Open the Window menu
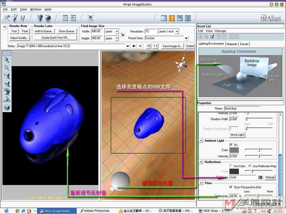286x214 pixels. coord(36,9)
